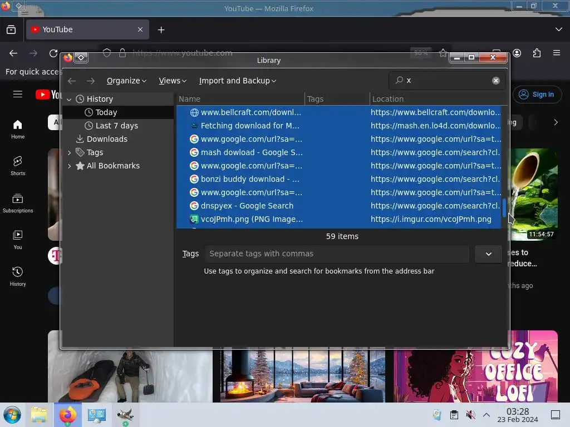Open the Import and Backup menu
The image size is (570, 427).
(237, 81)
